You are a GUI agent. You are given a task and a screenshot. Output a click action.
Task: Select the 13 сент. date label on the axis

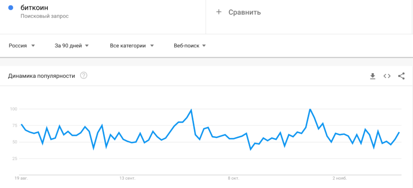pos(127,178)
